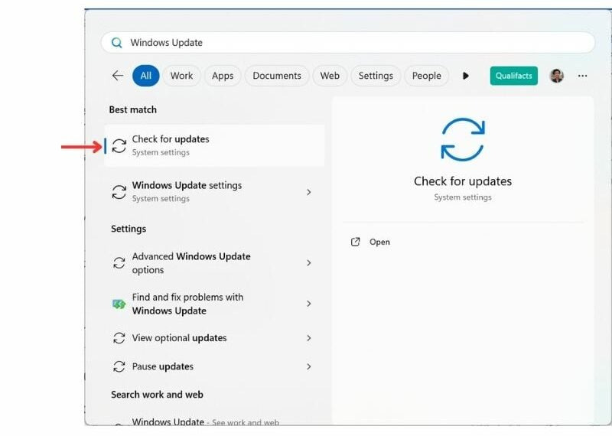This screenshot has height=436, width=612.
Task: Click the large Check for updates preview icon
Action: click(x=463, y=139)
